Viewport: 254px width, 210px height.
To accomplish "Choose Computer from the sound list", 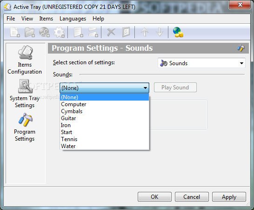I will point(104,104).
